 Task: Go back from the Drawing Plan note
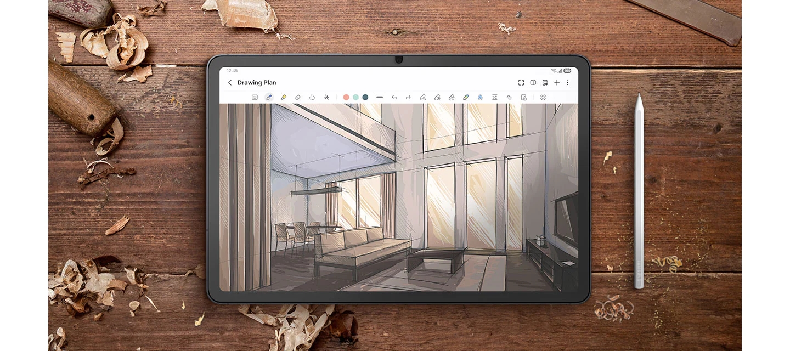click(x=229, y=82)
